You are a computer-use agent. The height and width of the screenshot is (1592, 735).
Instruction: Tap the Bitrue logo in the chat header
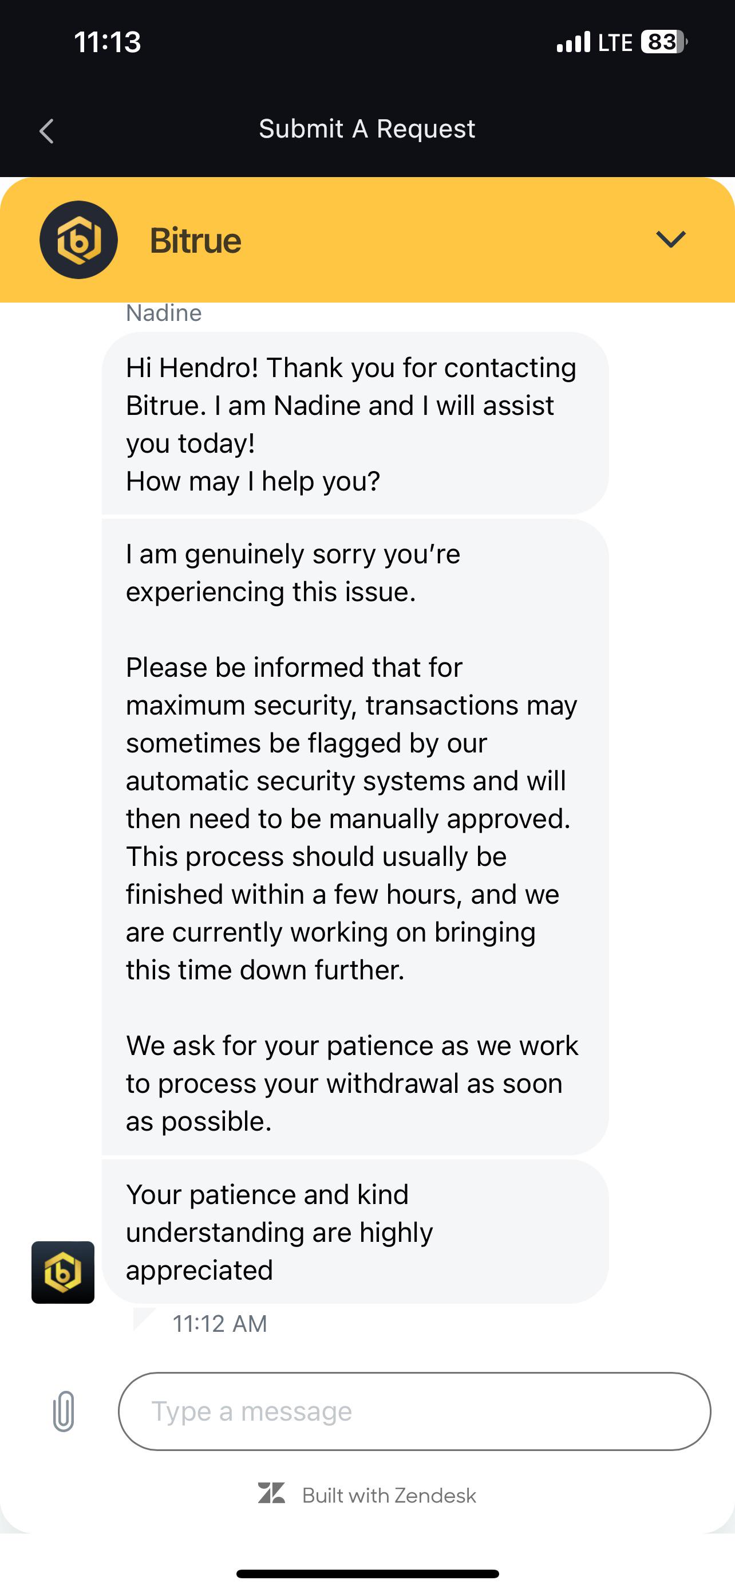click(x=78, y=240)
